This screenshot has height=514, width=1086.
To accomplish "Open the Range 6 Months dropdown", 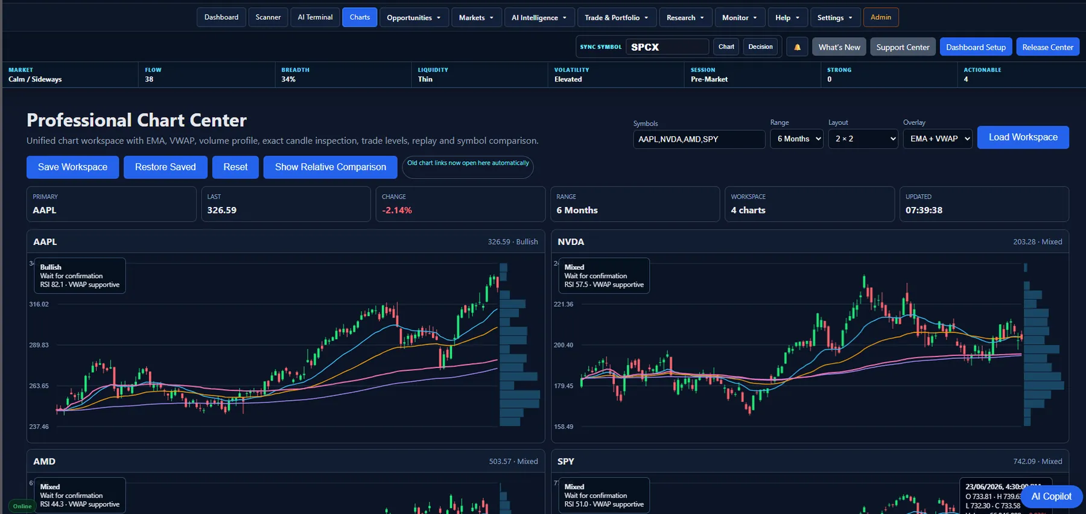I will 796,139.
